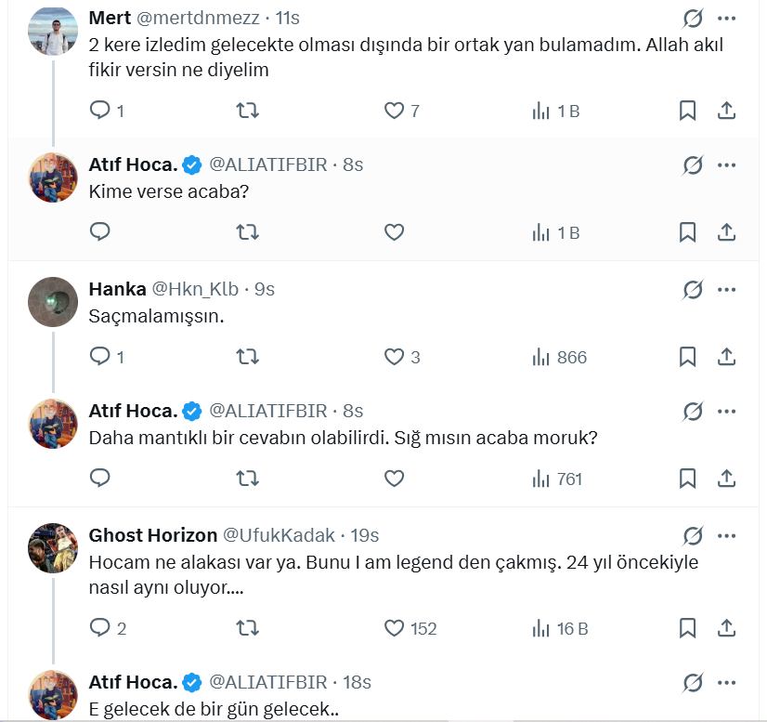This screenshot has height=722, width=767.
Task: Like Atıf Hoca's 'Daha mantıklı' reply
Action: pos(394,479)
